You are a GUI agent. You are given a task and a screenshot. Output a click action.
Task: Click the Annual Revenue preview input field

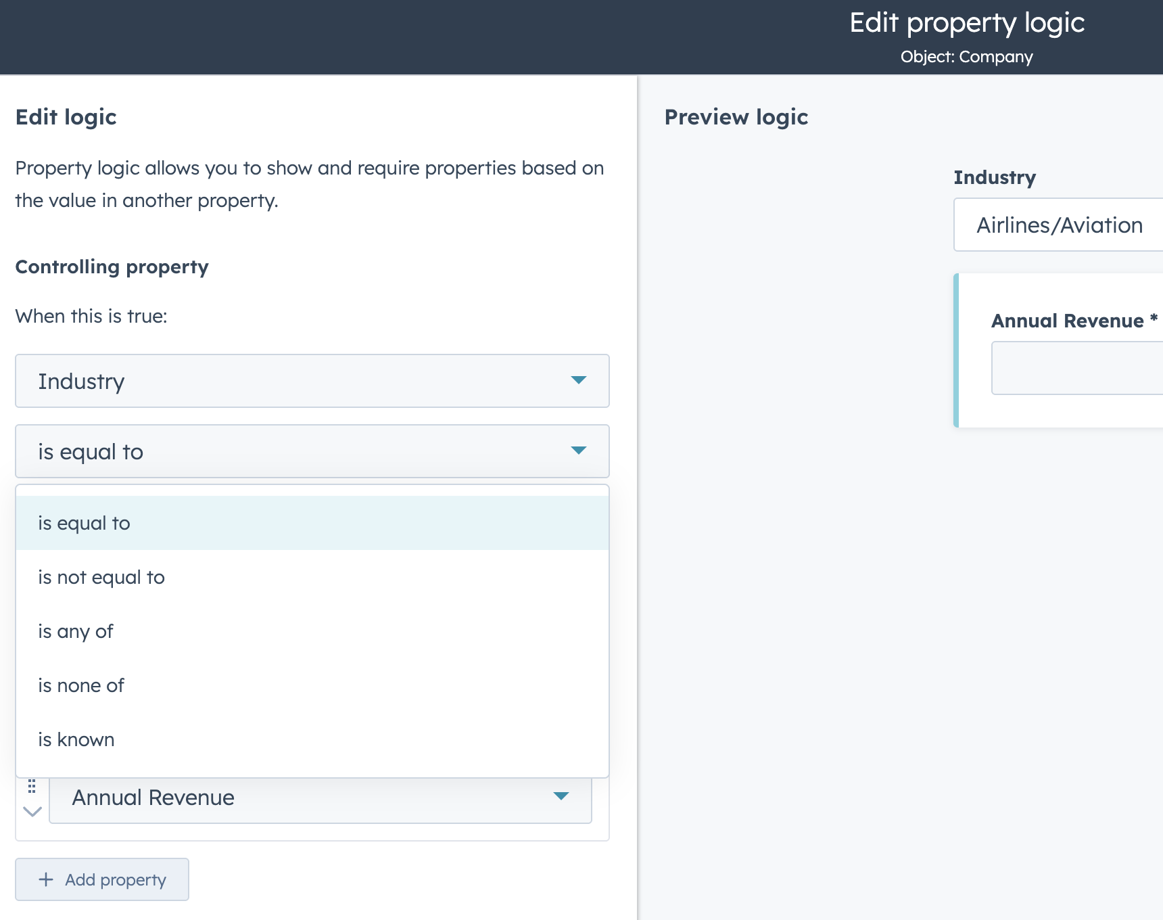click(1076, 368)
